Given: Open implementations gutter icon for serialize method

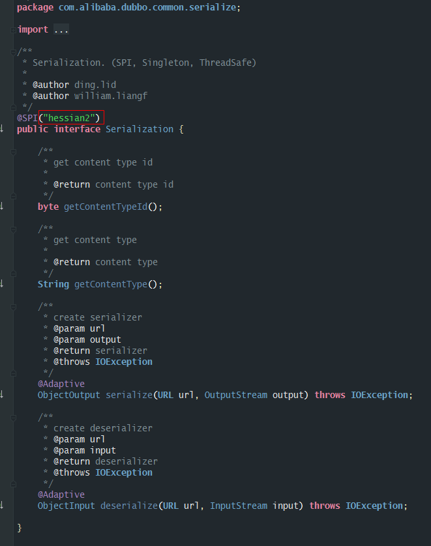Looking at the screenshot, I should (2, 395).
